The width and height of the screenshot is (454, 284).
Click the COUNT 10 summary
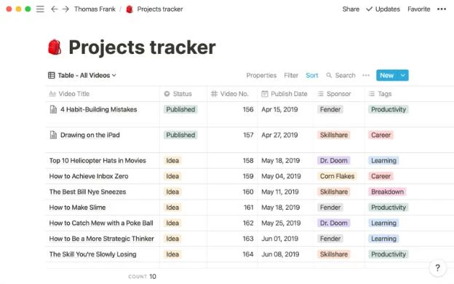coord(142,277)
